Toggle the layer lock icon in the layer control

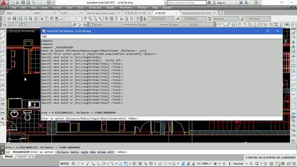point(20,25)
